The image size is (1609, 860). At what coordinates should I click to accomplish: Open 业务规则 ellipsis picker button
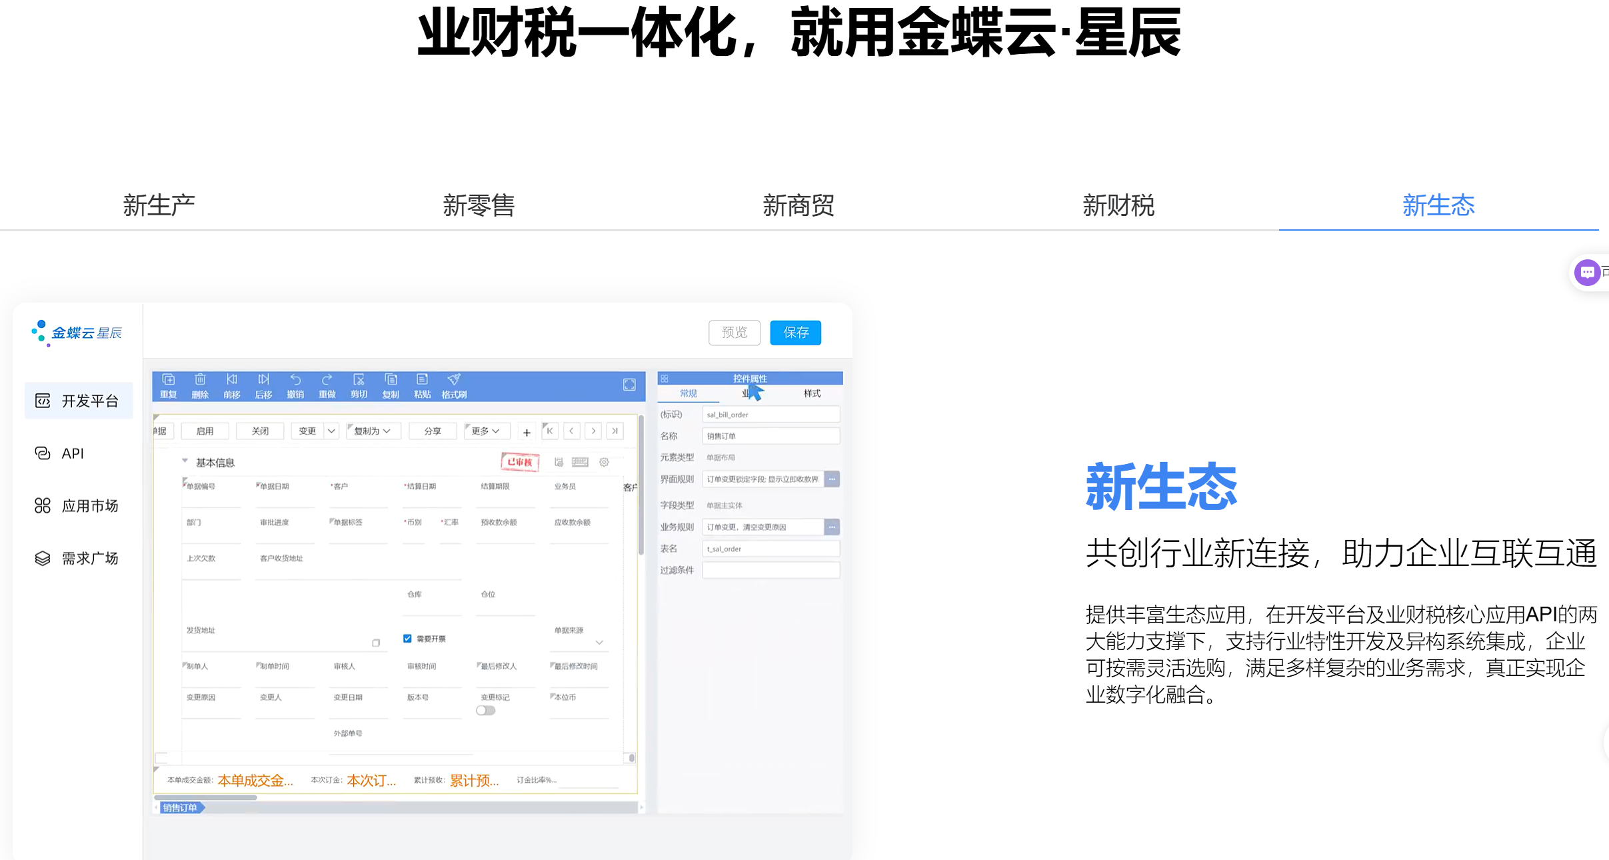coord(832,527)
